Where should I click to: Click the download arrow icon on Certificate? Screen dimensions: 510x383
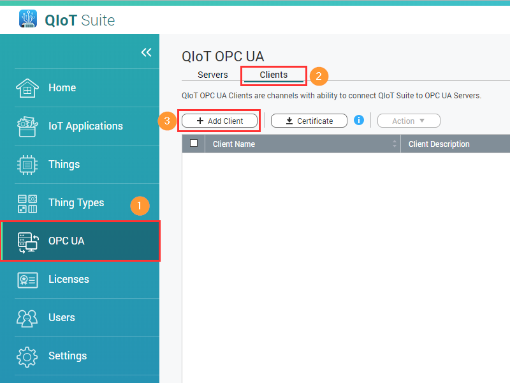289,121
